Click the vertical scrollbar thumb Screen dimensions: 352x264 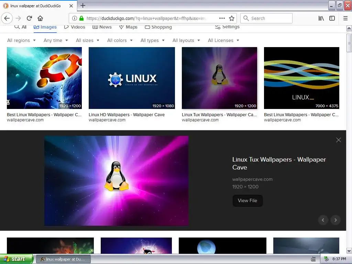tap(349, 43)
